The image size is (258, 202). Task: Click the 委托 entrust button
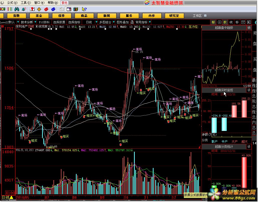tap(64, 3)
